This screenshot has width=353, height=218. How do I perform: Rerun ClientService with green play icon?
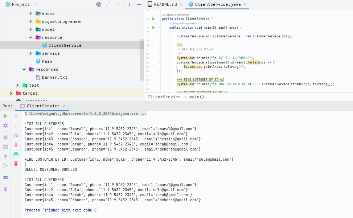[5, 116]
